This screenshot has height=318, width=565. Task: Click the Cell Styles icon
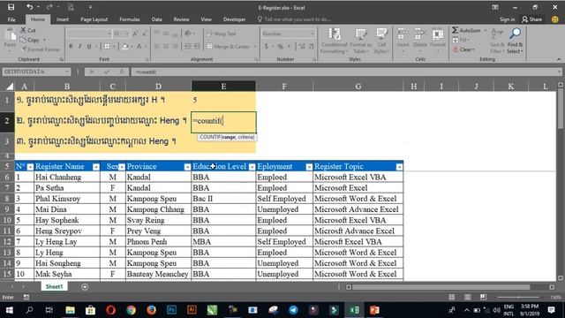point(381,34)
